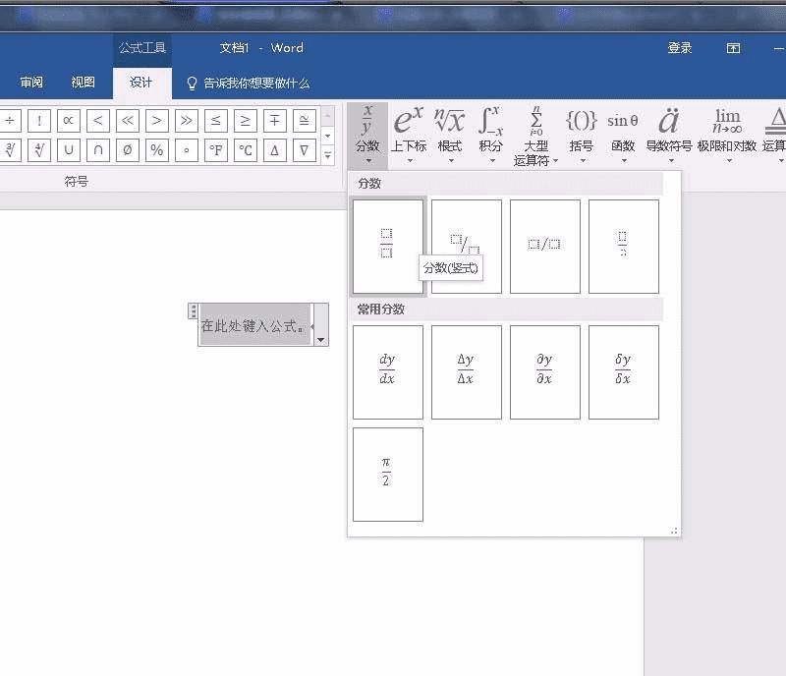Switch to the 审阅 review tab

[x=31, y=83]
